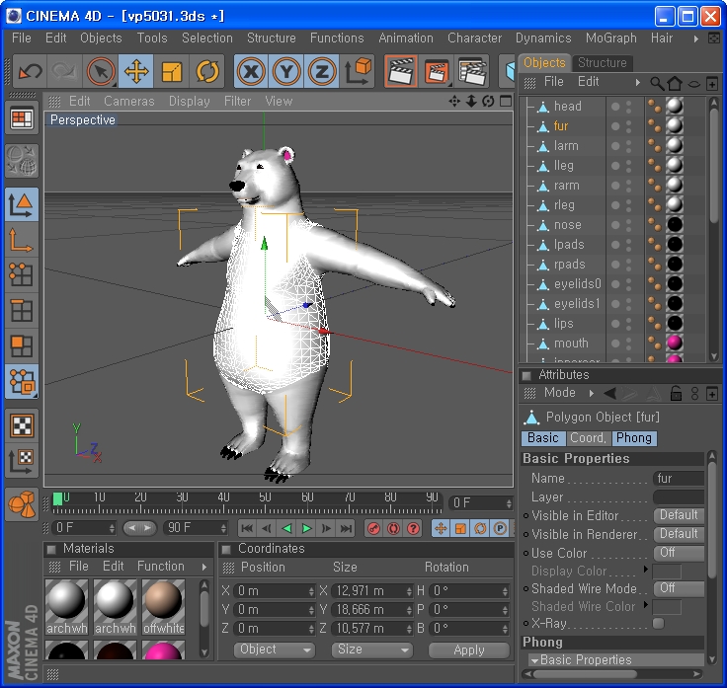Image resolution: width=727 pixels, height=688 pixels.
Task: Collapse the Phong Basic Properties section
Action: pyautogui.click(x=535, y=660)
